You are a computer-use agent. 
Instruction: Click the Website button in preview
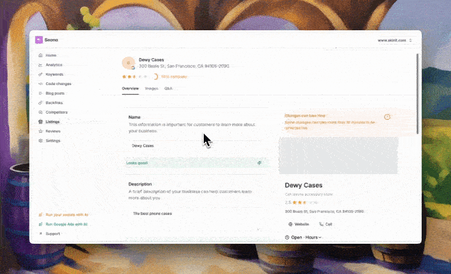pyautogui.click(x=299, y=224)
